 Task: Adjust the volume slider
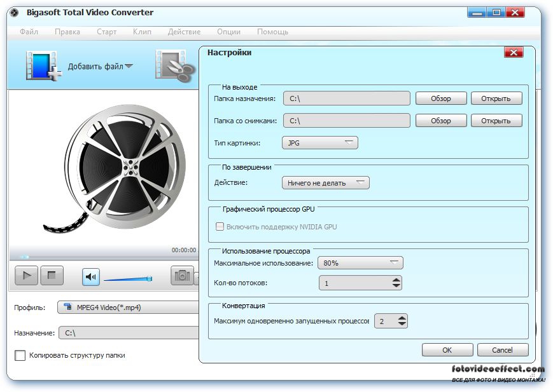[128, 280]
